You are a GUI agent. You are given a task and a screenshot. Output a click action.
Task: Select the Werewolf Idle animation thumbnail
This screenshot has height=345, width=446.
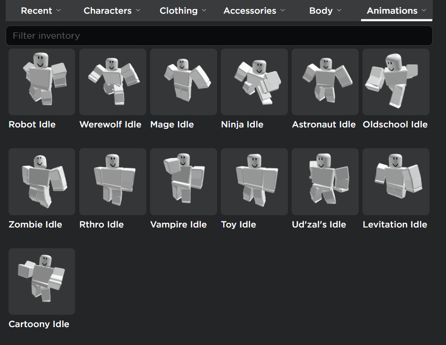113,82
